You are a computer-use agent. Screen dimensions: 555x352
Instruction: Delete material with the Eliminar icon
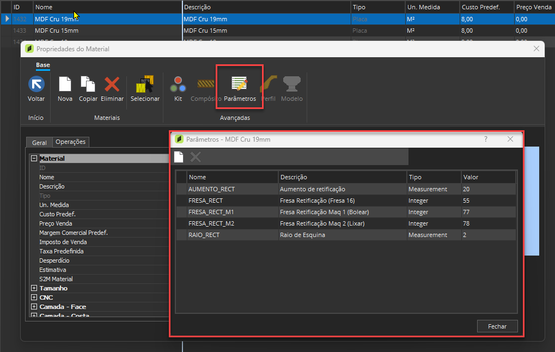coord(112,84)
